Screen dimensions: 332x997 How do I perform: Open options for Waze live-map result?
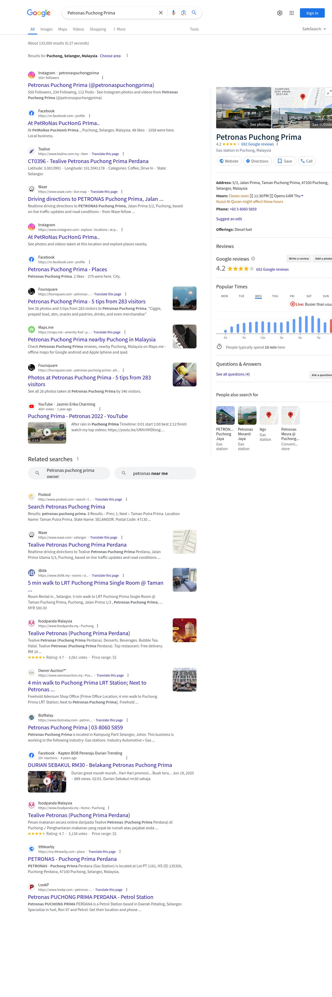pos(122,192)
